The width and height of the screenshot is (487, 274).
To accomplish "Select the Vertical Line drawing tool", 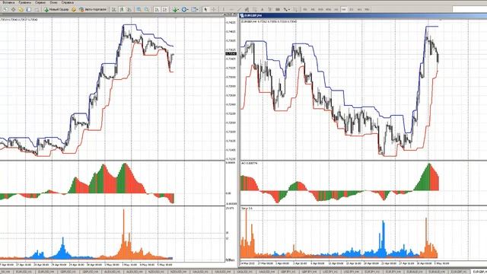I will (223, 10).
